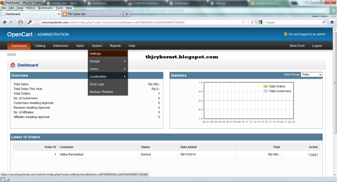This screenshot has height=182, width=337.
Task: Click the Blogger icon on TKJ tab
Action: [x=65, y=14]
